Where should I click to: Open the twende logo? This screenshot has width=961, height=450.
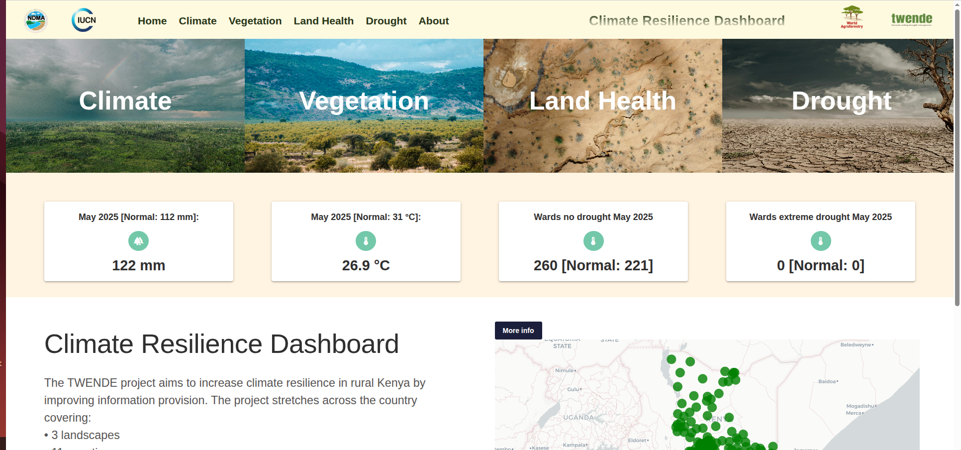pyautogui.click(x=912, y=19)
